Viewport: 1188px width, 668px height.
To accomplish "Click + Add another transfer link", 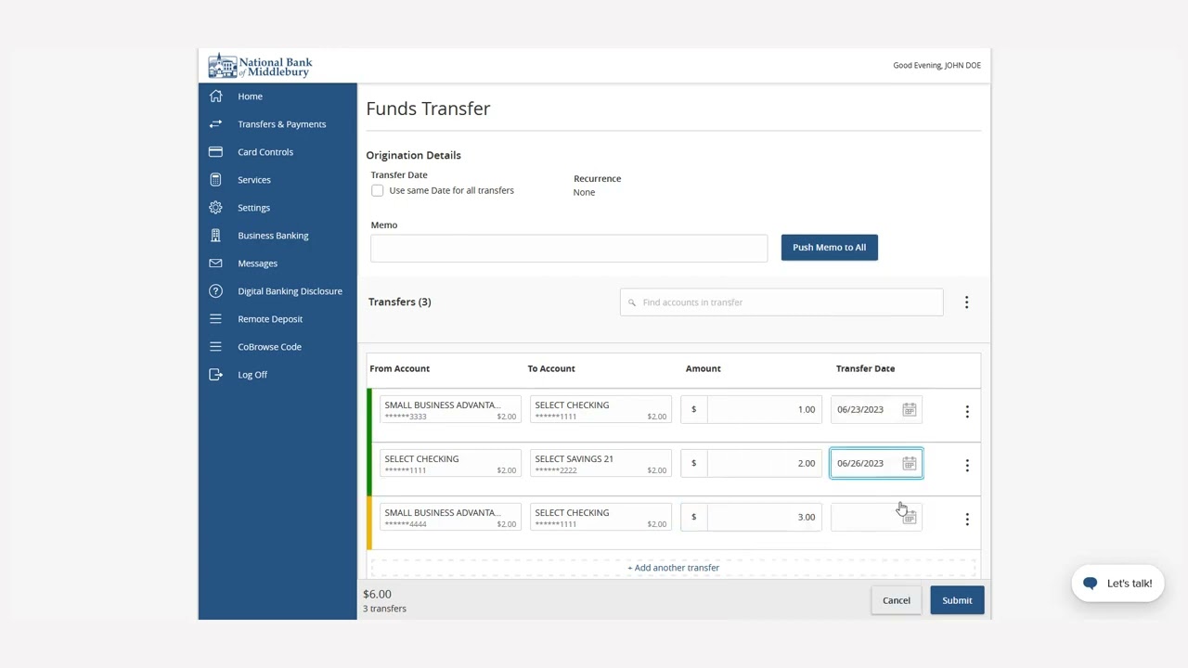I will (673, 568).
